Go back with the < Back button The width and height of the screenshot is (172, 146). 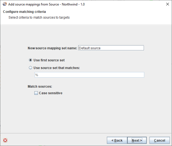(117, 140)
